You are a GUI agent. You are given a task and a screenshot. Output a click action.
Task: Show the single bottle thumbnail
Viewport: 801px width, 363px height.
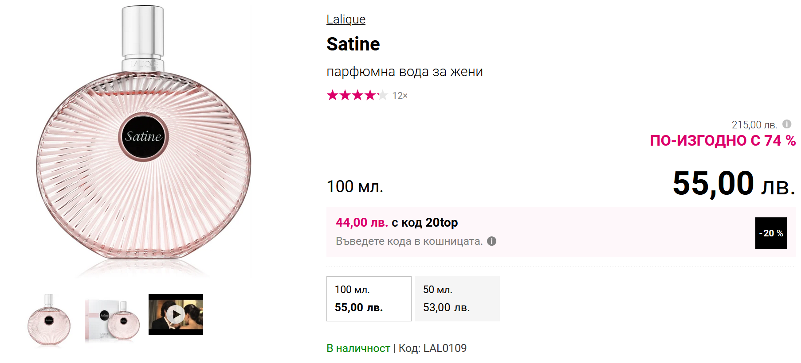click(x=49, y=319)
